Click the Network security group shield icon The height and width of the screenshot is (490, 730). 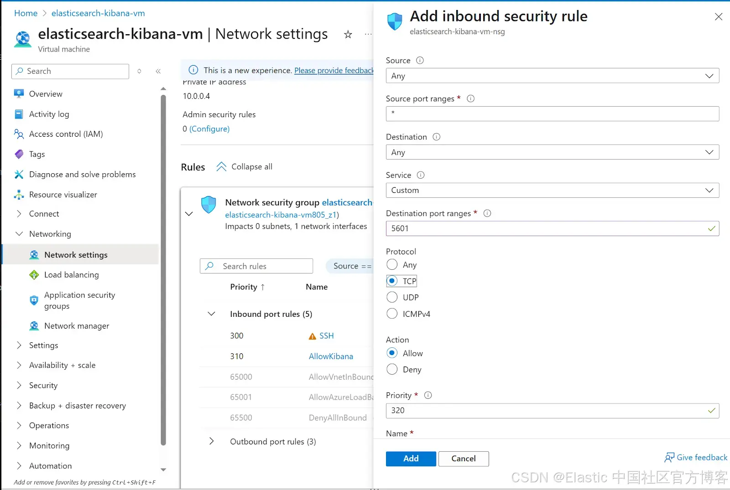(209, 205)
